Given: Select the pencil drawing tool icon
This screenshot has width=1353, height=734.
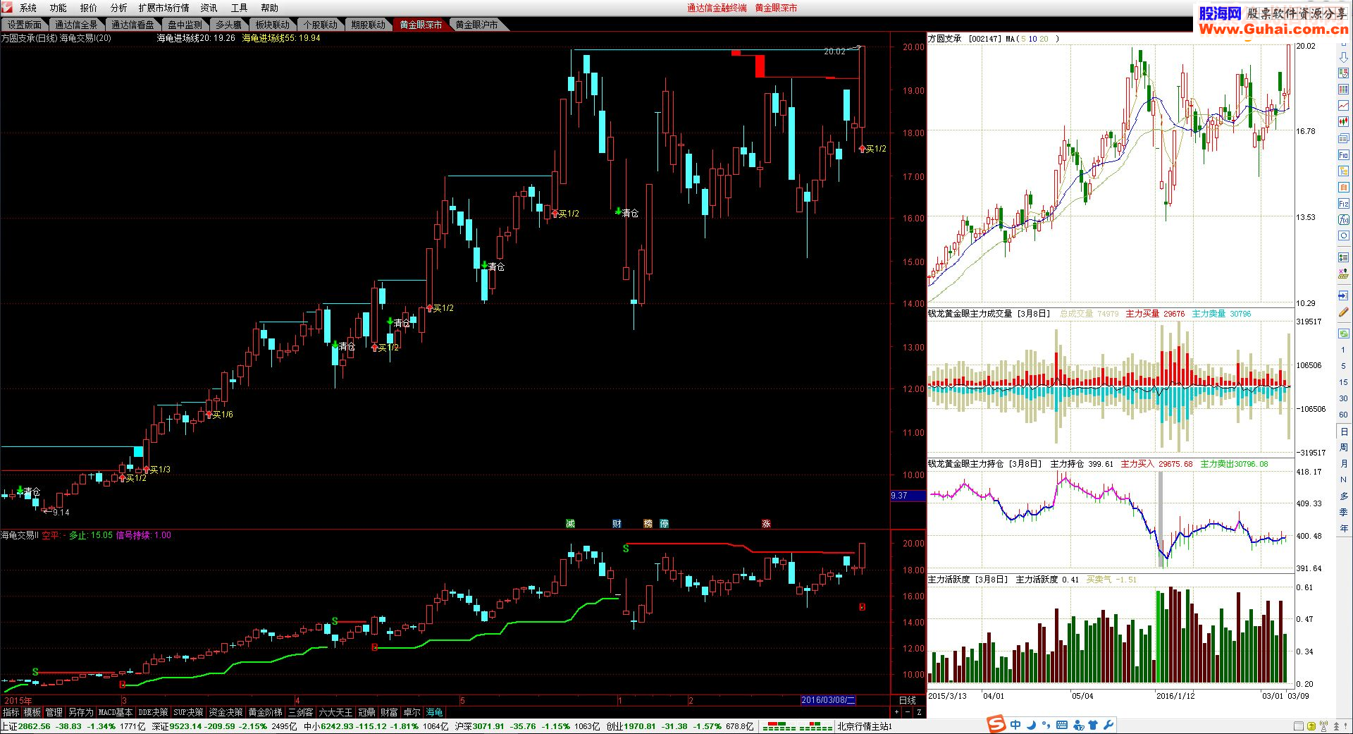Looking at the screenshot, I should pyautogui.click(x=1343, y=312).
